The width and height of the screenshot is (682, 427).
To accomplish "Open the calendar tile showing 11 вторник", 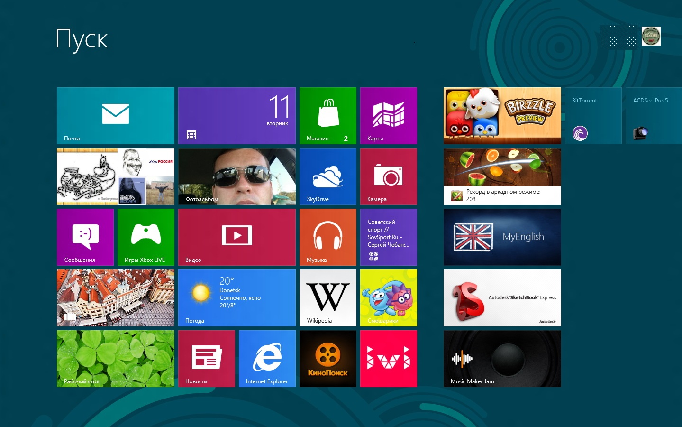I will point(236,115).
